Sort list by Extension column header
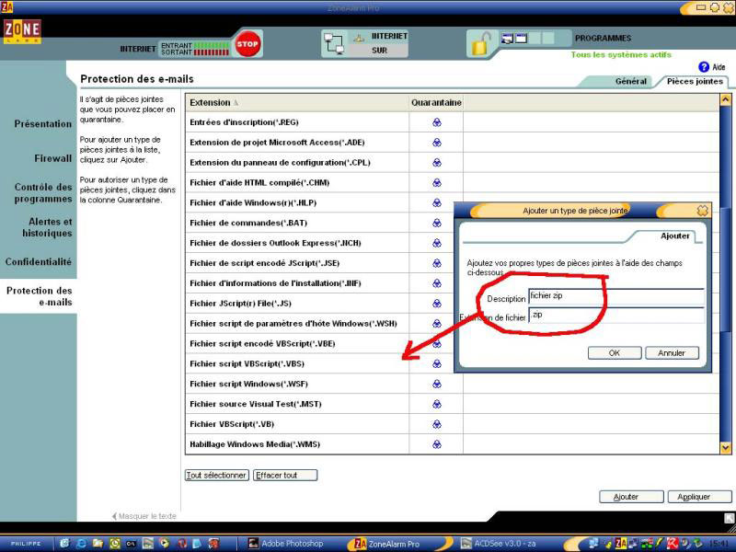This screenshot has width=736, height=552. (212, 102)
